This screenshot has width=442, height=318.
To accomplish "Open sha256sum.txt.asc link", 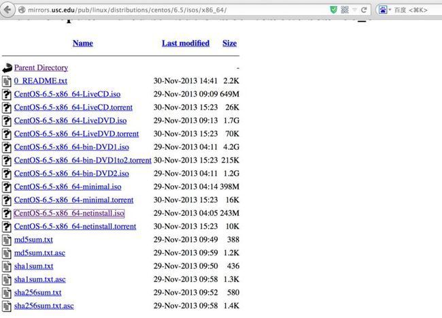I will pos(44,306).
